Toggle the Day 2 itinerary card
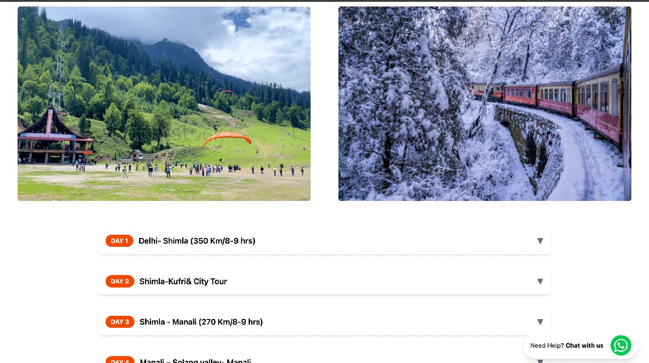The height and width of the screenshot is (363, 649). 324,282
